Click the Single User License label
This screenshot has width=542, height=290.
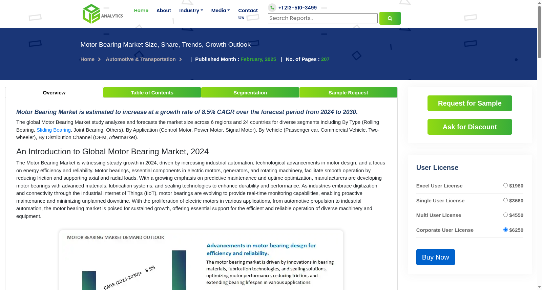pos(440,201)
